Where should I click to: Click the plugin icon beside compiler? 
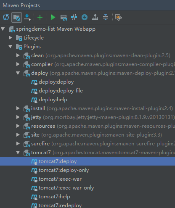click(27, 65)
